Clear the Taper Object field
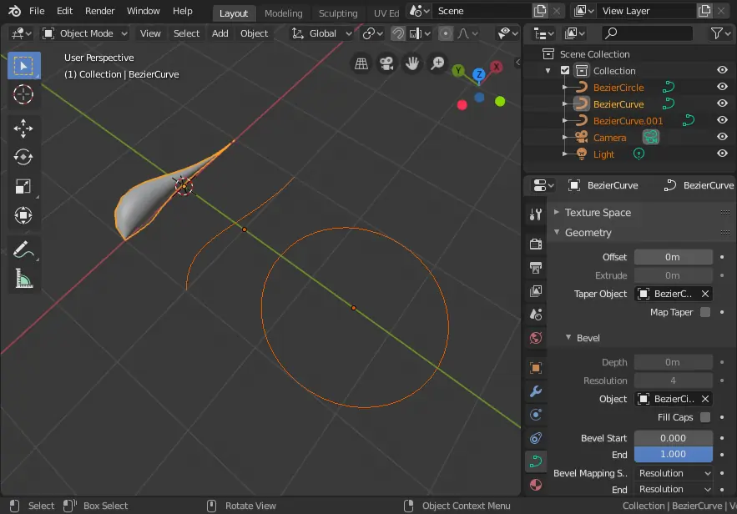 (705, 294)
